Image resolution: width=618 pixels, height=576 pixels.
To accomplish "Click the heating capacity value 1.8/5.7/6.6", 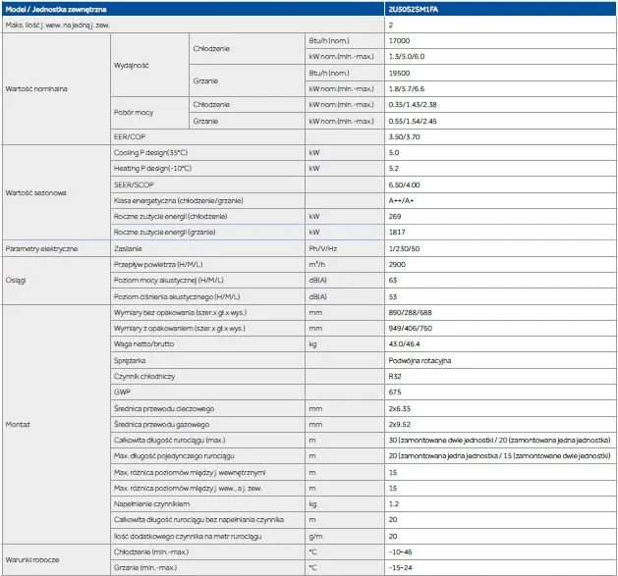I will click(x=407, y=89).
